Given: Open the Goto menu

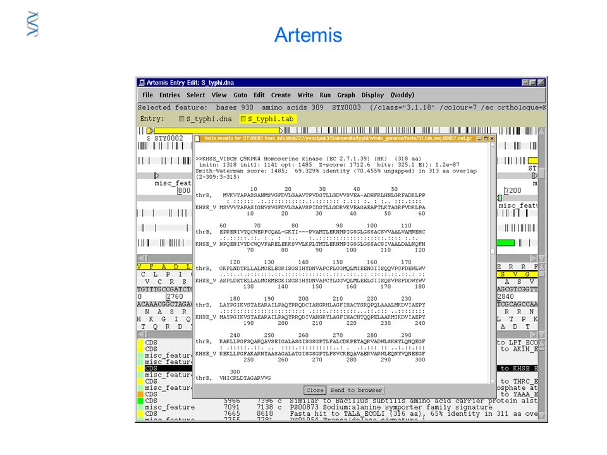Looking at the screenshot, I should point(240,95).
